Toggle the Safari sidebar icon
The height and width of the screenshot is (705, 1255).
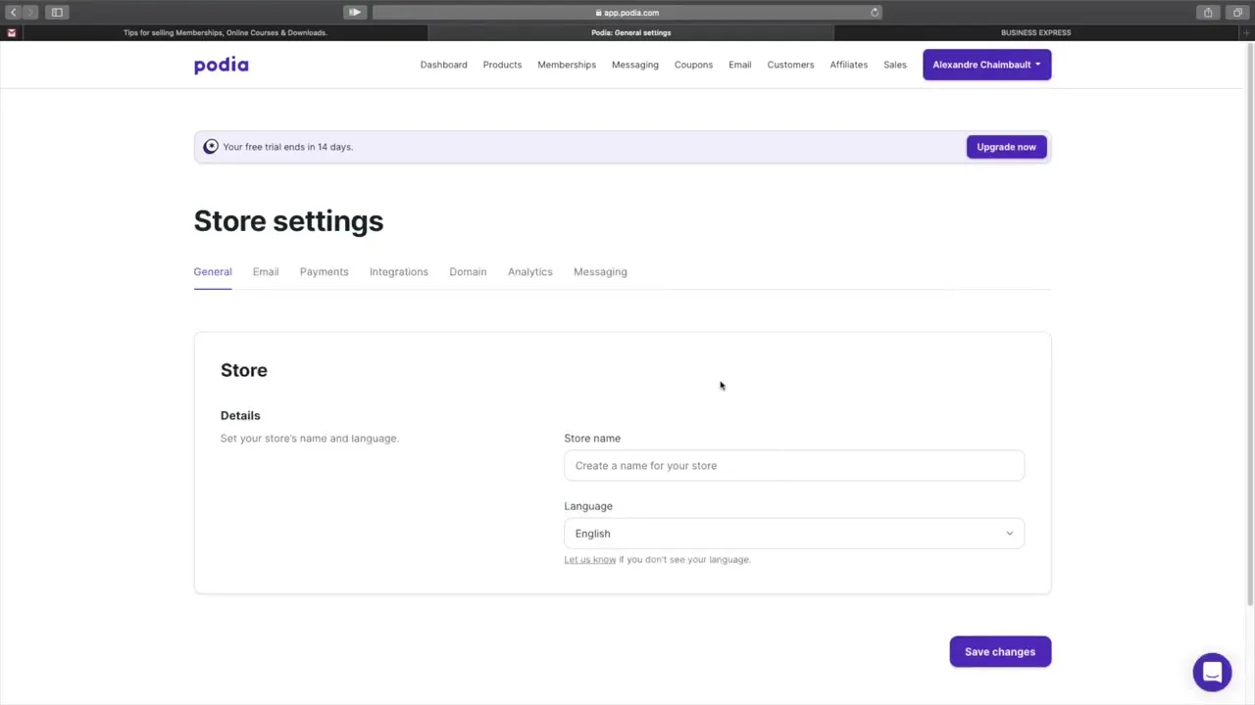(x=56, y=12)
